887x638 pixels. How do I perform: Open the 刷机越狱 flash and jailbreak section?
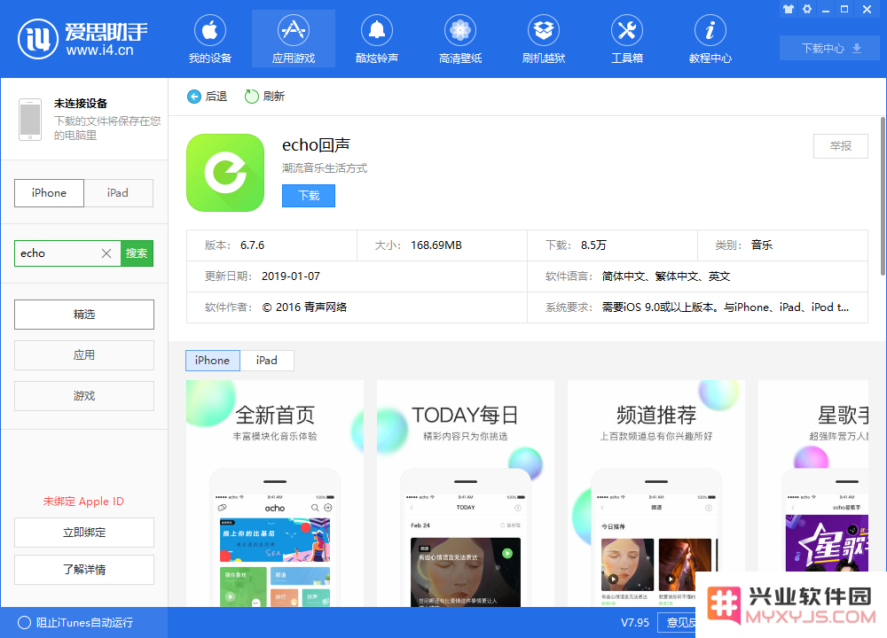pyautogui.click(x=544, y=39)
